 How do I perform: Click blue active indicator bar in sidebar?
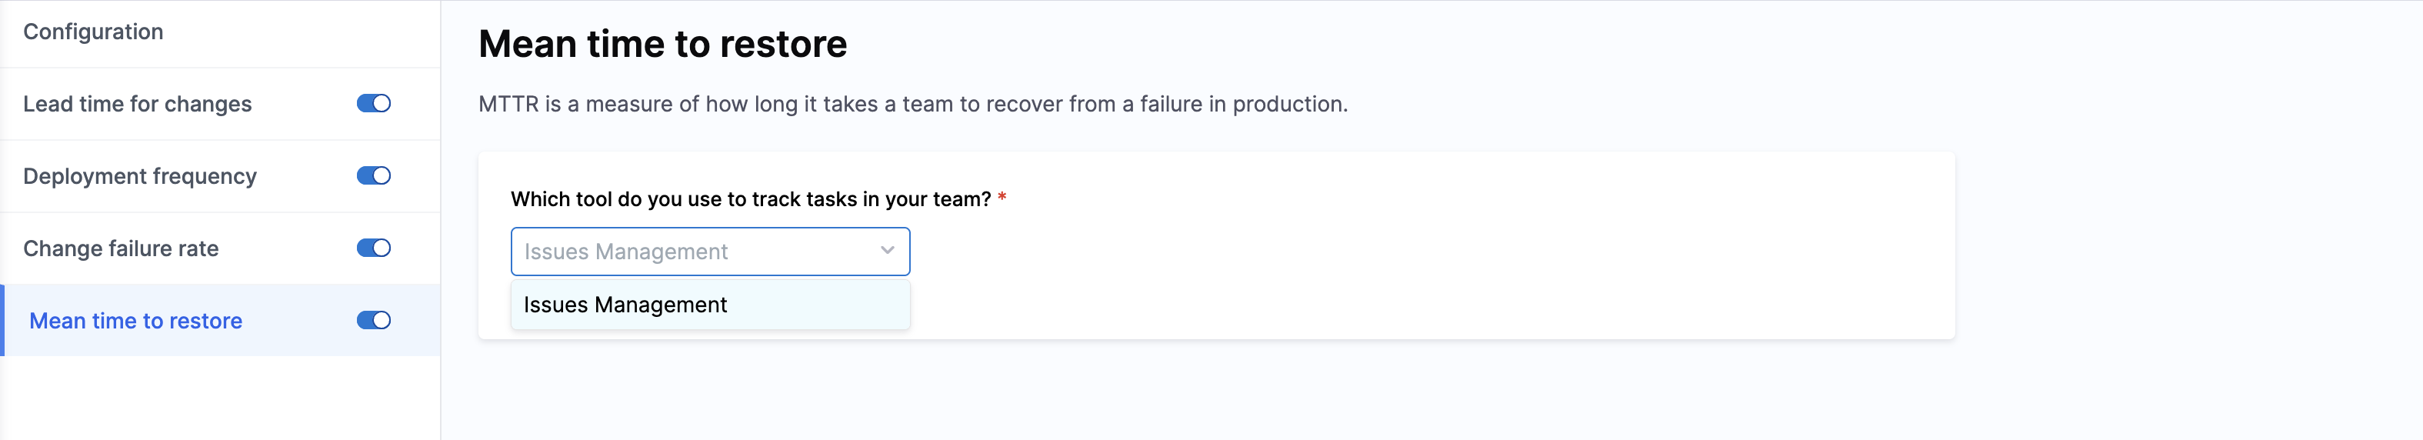(3, 321)
